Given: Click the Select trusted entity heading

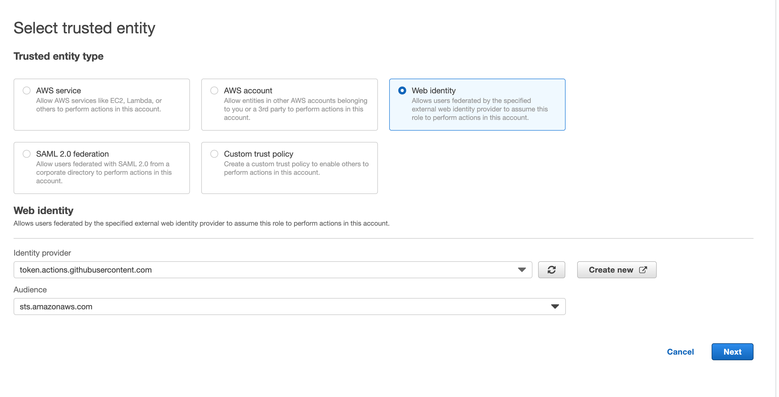Looking at the screenshot, I should coord(84,28).
